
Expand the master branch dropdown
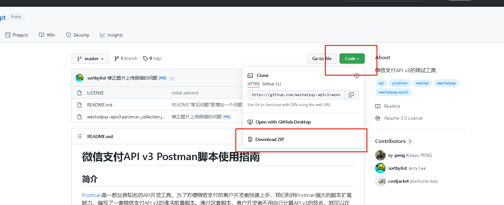[x=90, y=59]
